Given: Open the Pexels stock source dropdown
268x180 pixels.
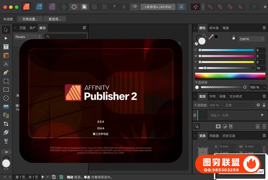Looking at the screenshot, I should click(x=28, y=36).
